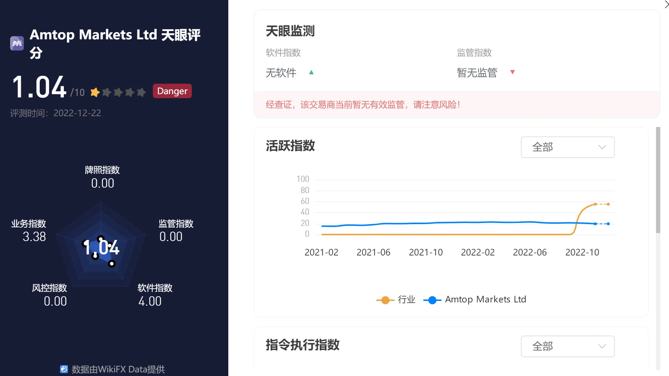Screen dimensions: 669x376
Task: Click the 无软件 value text
Action: [x=281, y=73]
